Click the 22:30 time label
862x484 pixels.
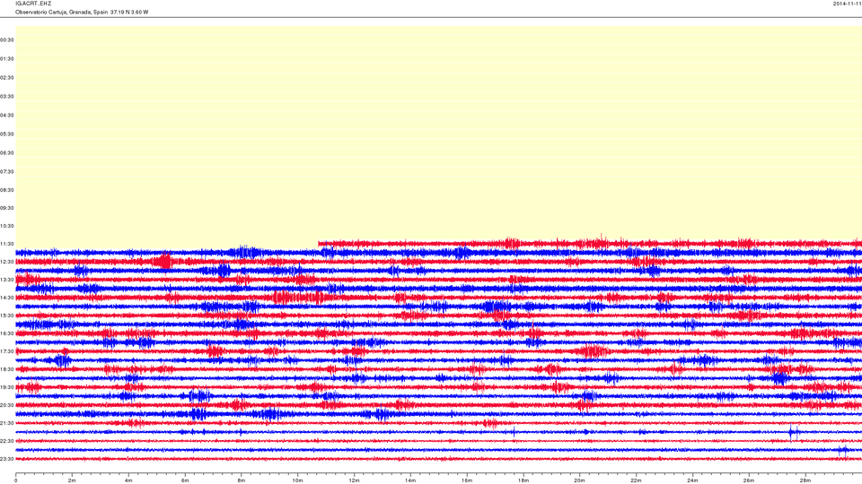coord(7,441)
